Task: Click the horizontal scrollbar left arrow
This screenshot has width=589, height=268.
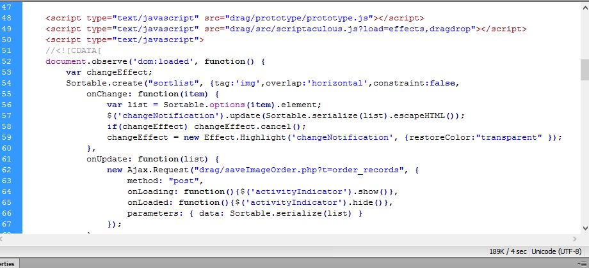Action: (2, 239)
